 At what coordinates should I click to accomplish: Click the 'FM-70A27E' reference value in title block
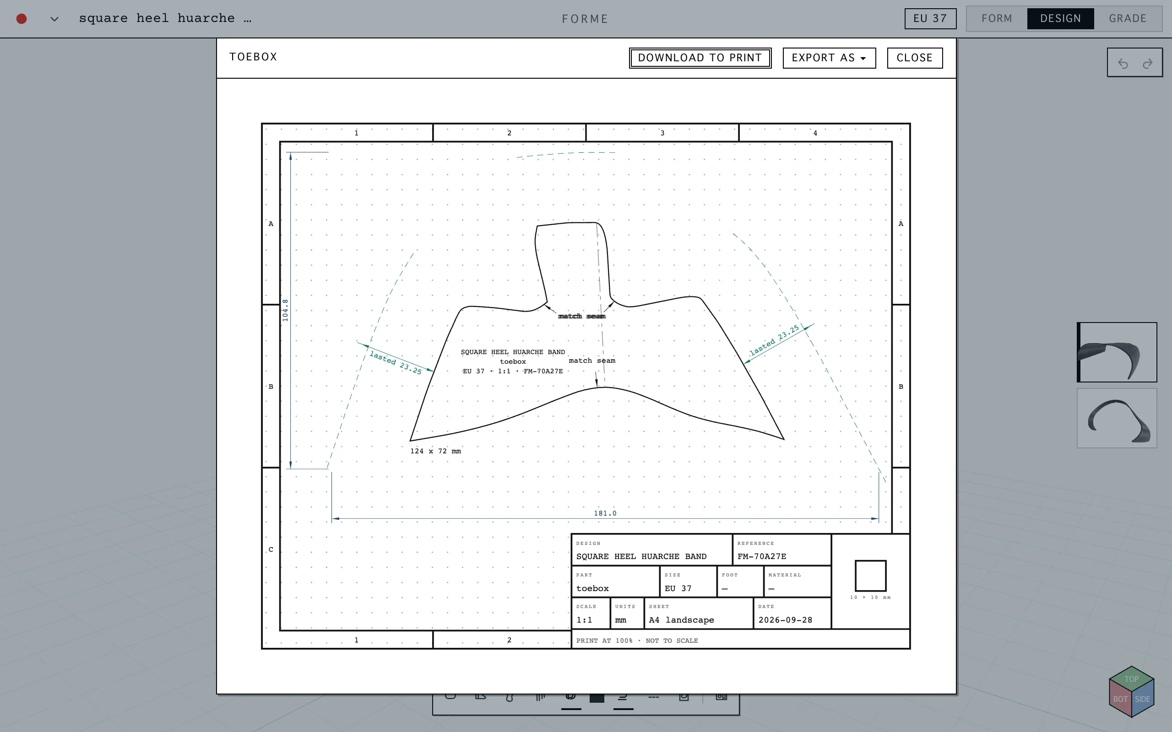(762, 556)
